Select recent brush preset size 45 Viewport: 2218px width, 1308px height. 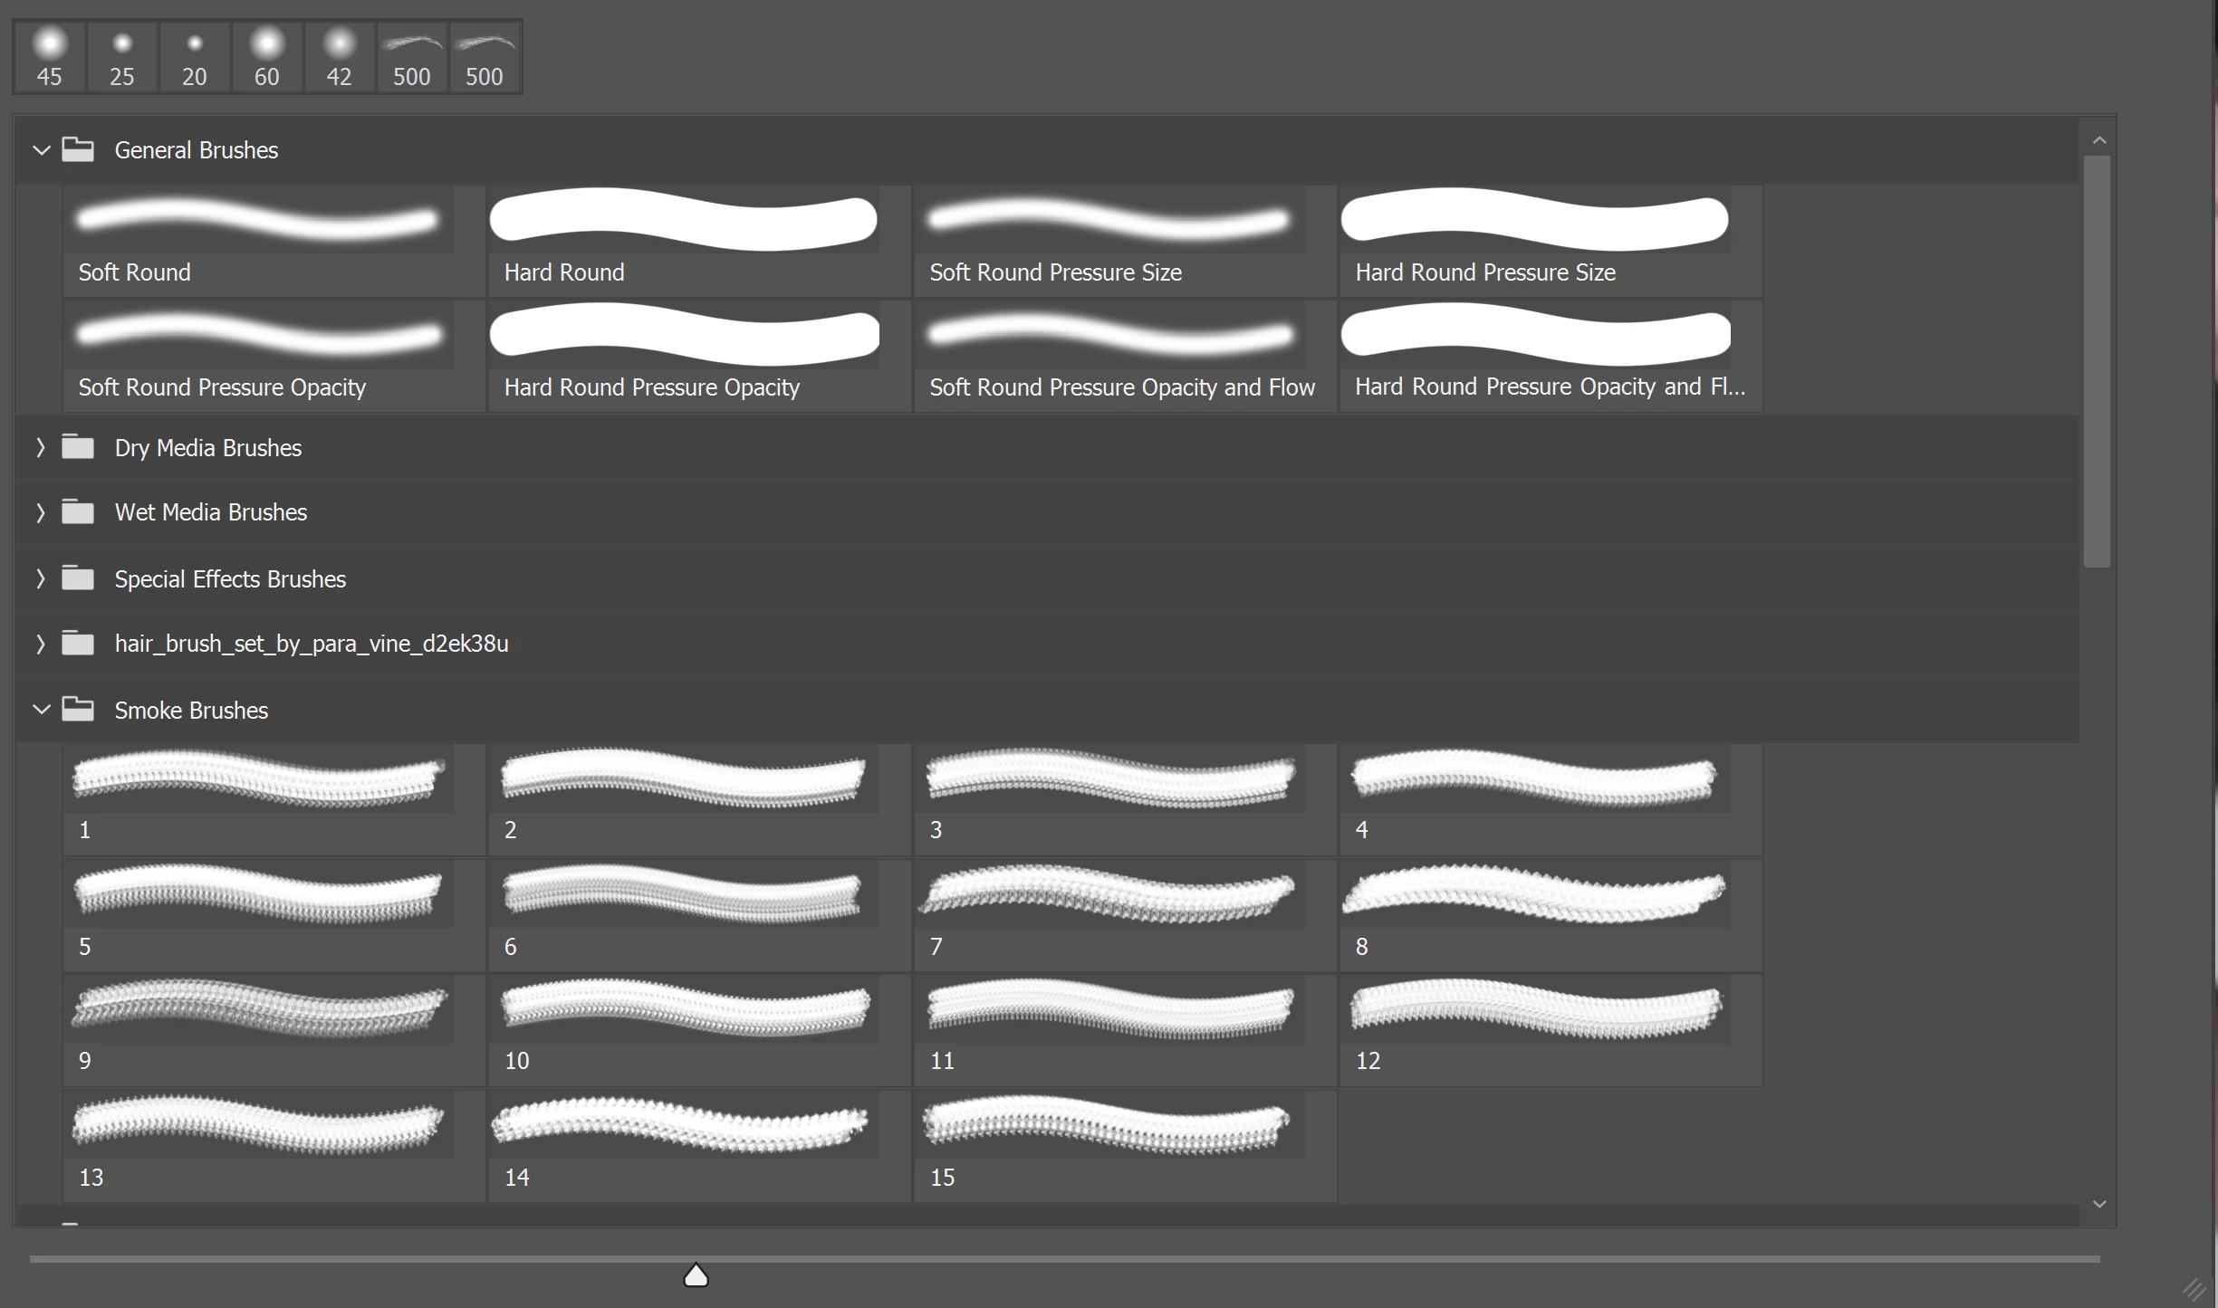click(x=50, y=57)
